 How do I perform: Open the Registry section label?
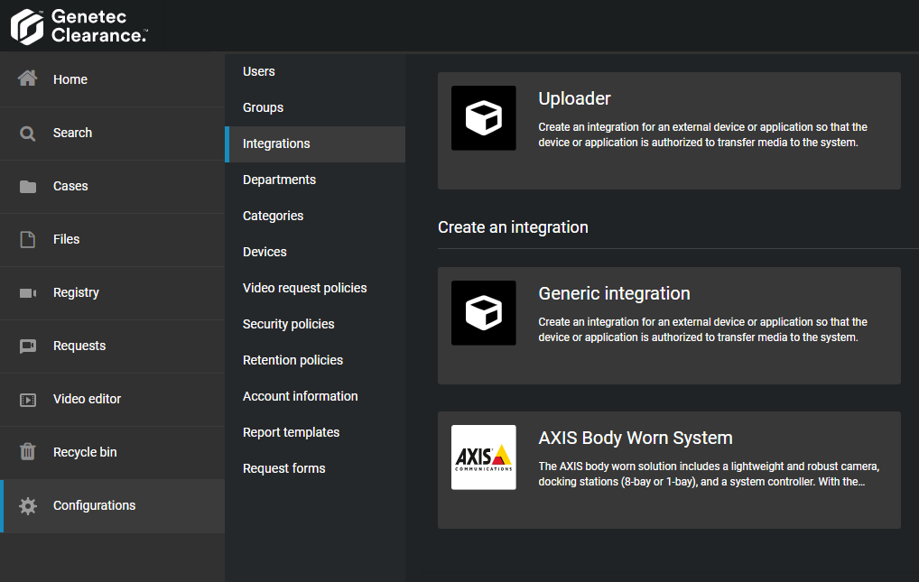pyautogui.click(x=76, y=292)
